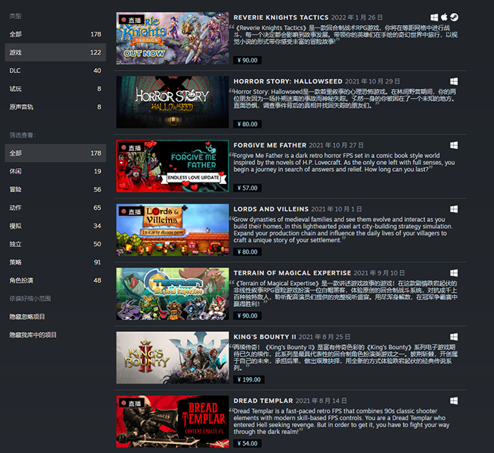Open HORROR STORY: HALLOWSEED title link
The image size is (494, 453).
[x=288, y=81]
